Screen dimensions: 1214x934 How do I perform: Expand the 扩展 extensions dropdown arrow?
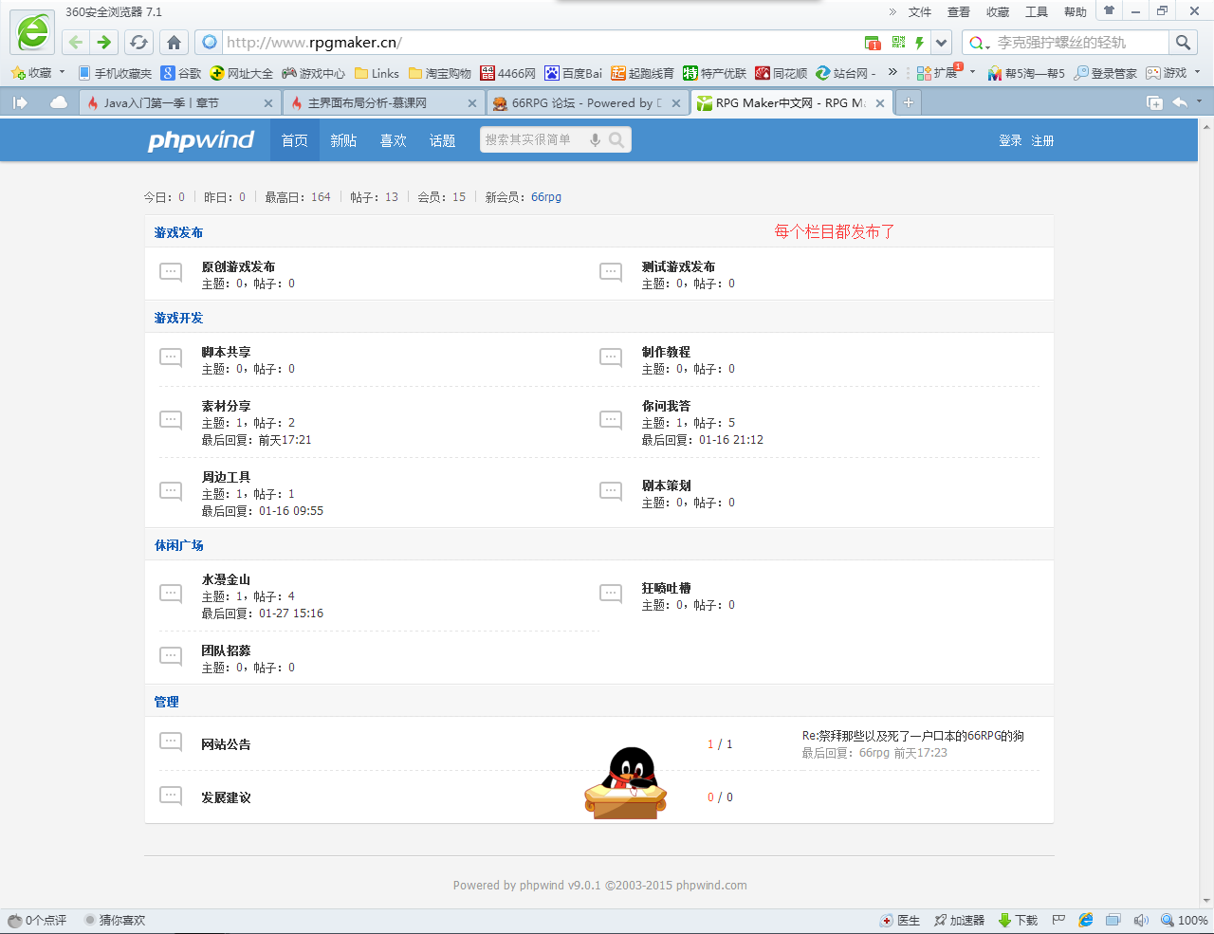972,73
